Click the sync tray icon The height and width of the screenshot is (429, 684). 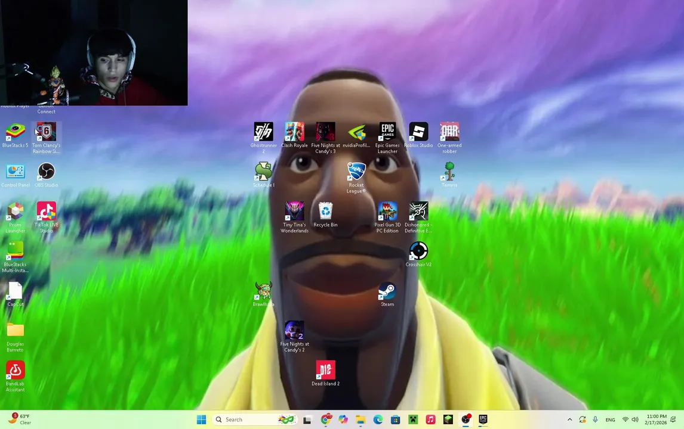point(583,419)
